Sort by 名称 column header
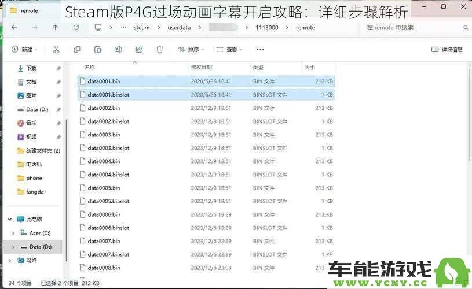472x289 pixels. [89, 67]
